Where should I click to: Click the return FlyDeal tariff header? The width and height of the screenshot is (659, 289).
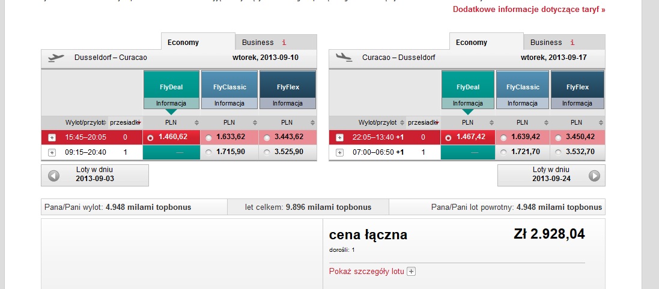[x=468, y=88]
